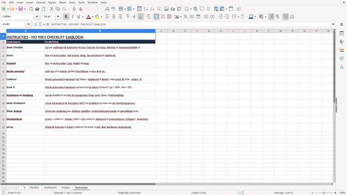Image resolution: width=347 pixels, height=195 pixels.
Task: Select column B header
Action: pyautogui.click(x=100, y=31)
